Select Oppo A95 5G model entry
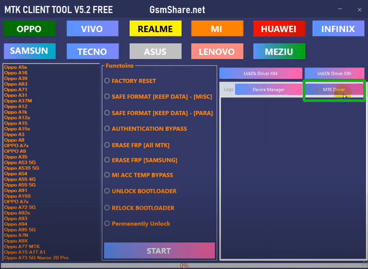 20,230
